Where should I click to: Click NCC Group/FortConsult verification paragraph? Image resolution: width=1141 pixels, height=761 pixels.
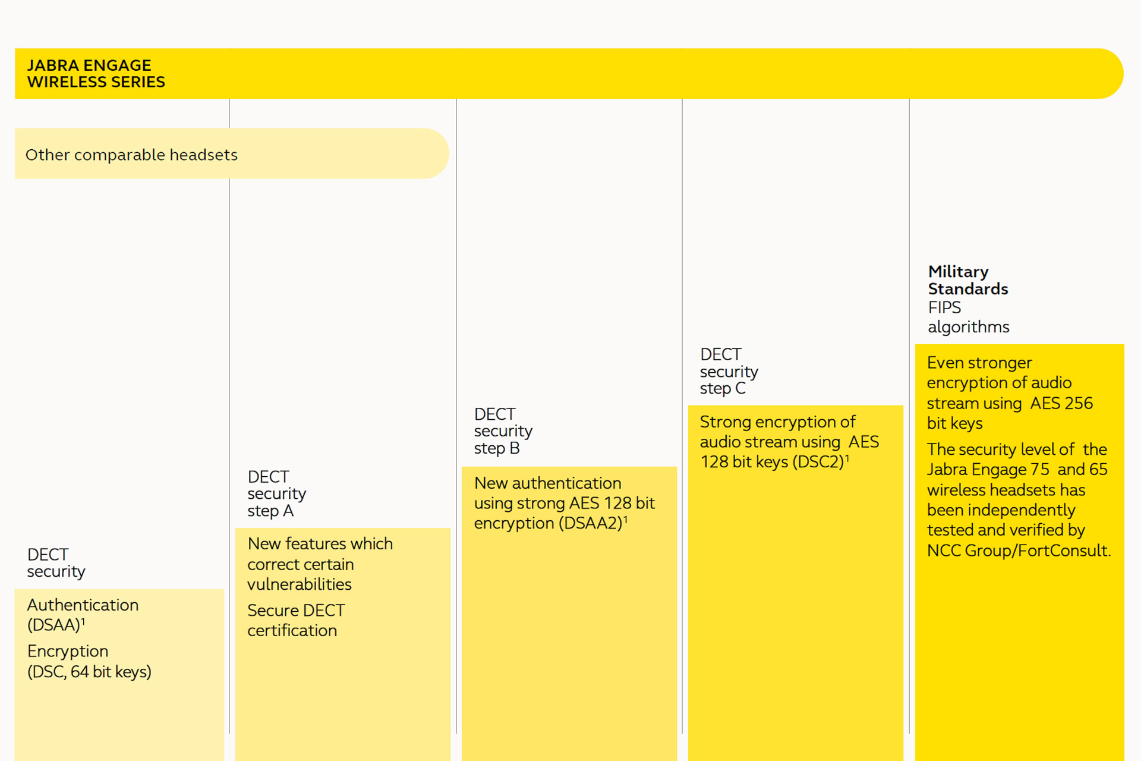(1017, 499)
